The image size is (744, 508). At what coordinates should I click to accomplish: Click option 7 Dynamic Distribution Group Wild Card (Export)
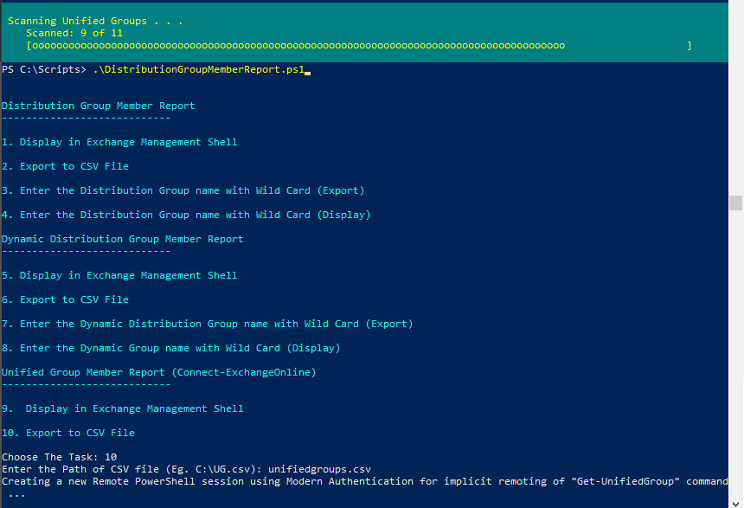[x=208, y=324]
